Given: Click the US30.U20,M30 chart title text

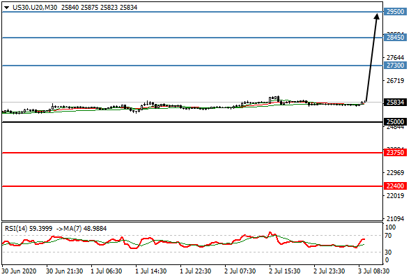Looking at the screenshot, I should 35,8.
